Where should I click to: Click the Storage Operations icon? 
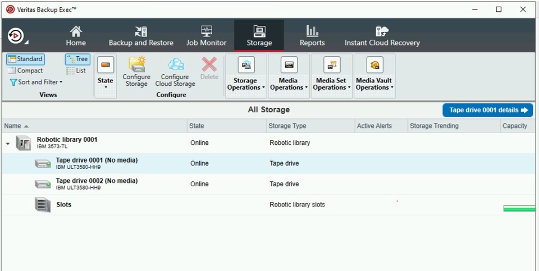[x=246, y=65]
